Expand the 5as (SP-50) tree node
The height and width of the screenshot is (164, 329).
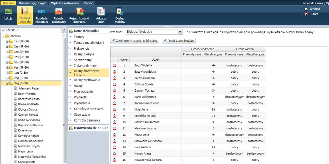point(7,62)
